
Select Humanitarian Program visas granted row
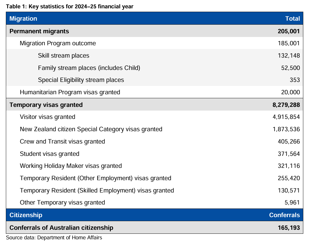(70, 92)
